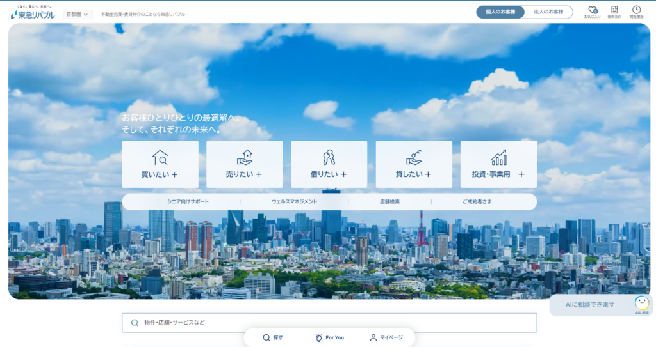Expand the 売りたい card
The width and height of the screenshot is (656, 347).
244,164
